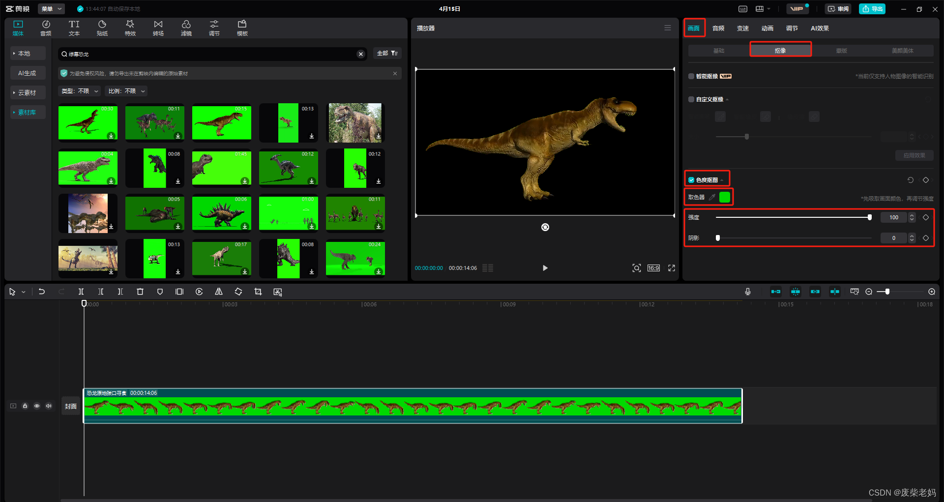This screenshot has height=502, width=944.
Task: Switch to the 蒙版 sub-tab
Action: tap(841, 51)
